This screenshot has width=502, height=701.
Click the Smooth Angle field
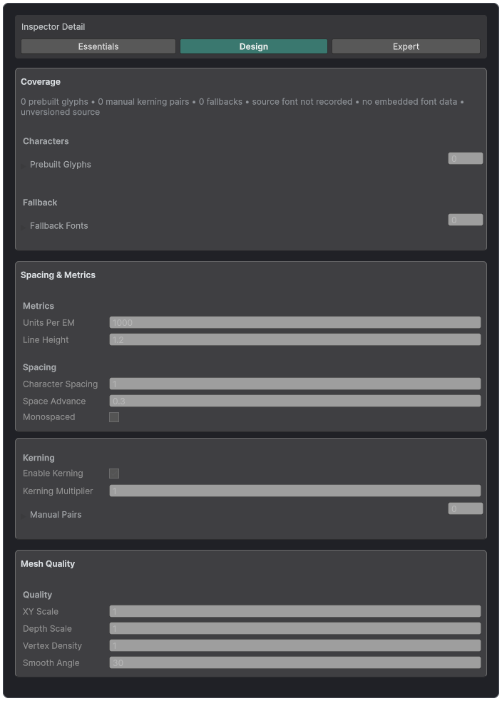click(x=295, y=662)
